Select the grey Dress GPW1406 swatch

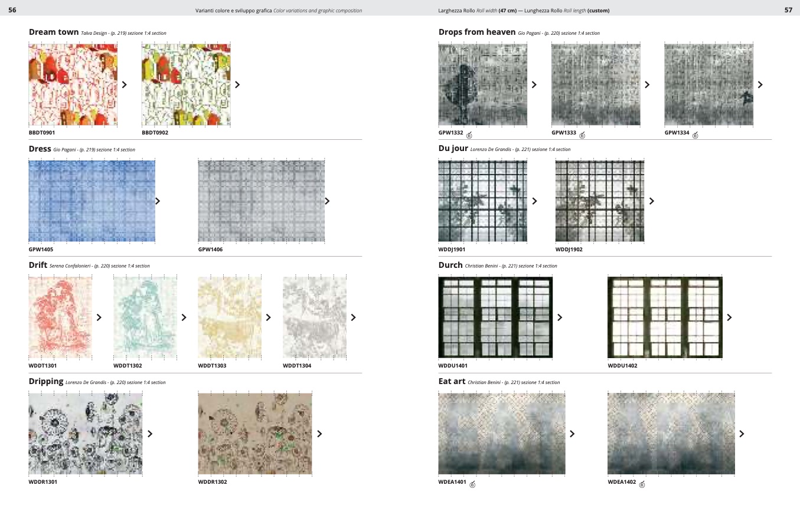point(261,201)
